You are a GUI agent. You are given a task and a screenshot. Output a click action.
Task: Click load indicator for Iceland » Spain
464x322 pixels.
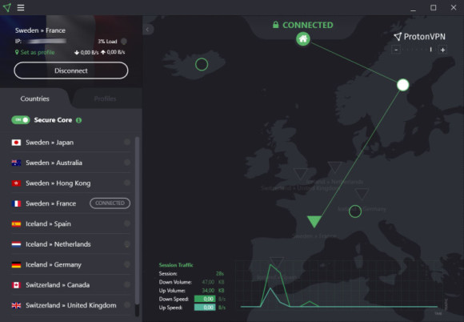pyautogui.click(x=127, y=223)
